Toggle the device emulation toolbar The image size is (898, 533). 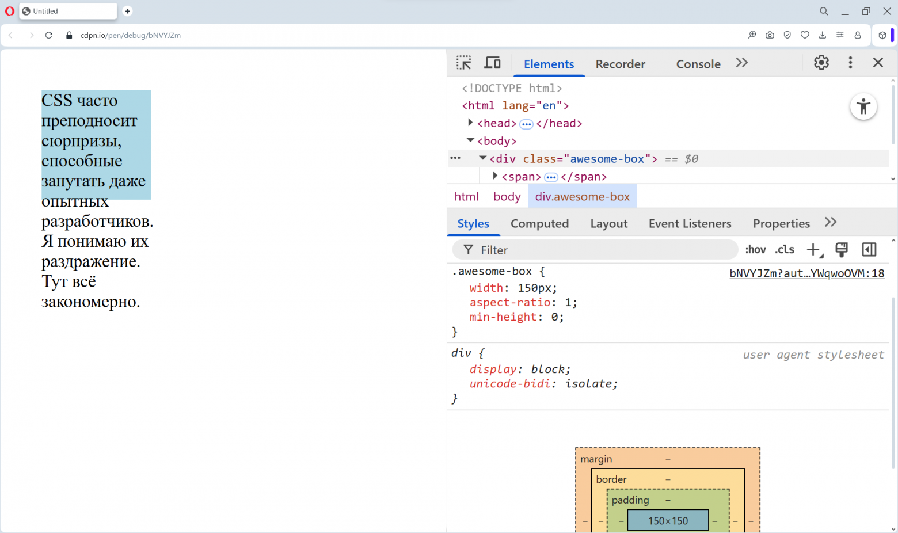(492, 62)
